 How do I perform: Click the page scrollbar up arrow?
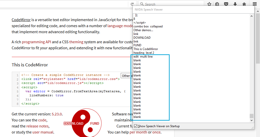258,12
